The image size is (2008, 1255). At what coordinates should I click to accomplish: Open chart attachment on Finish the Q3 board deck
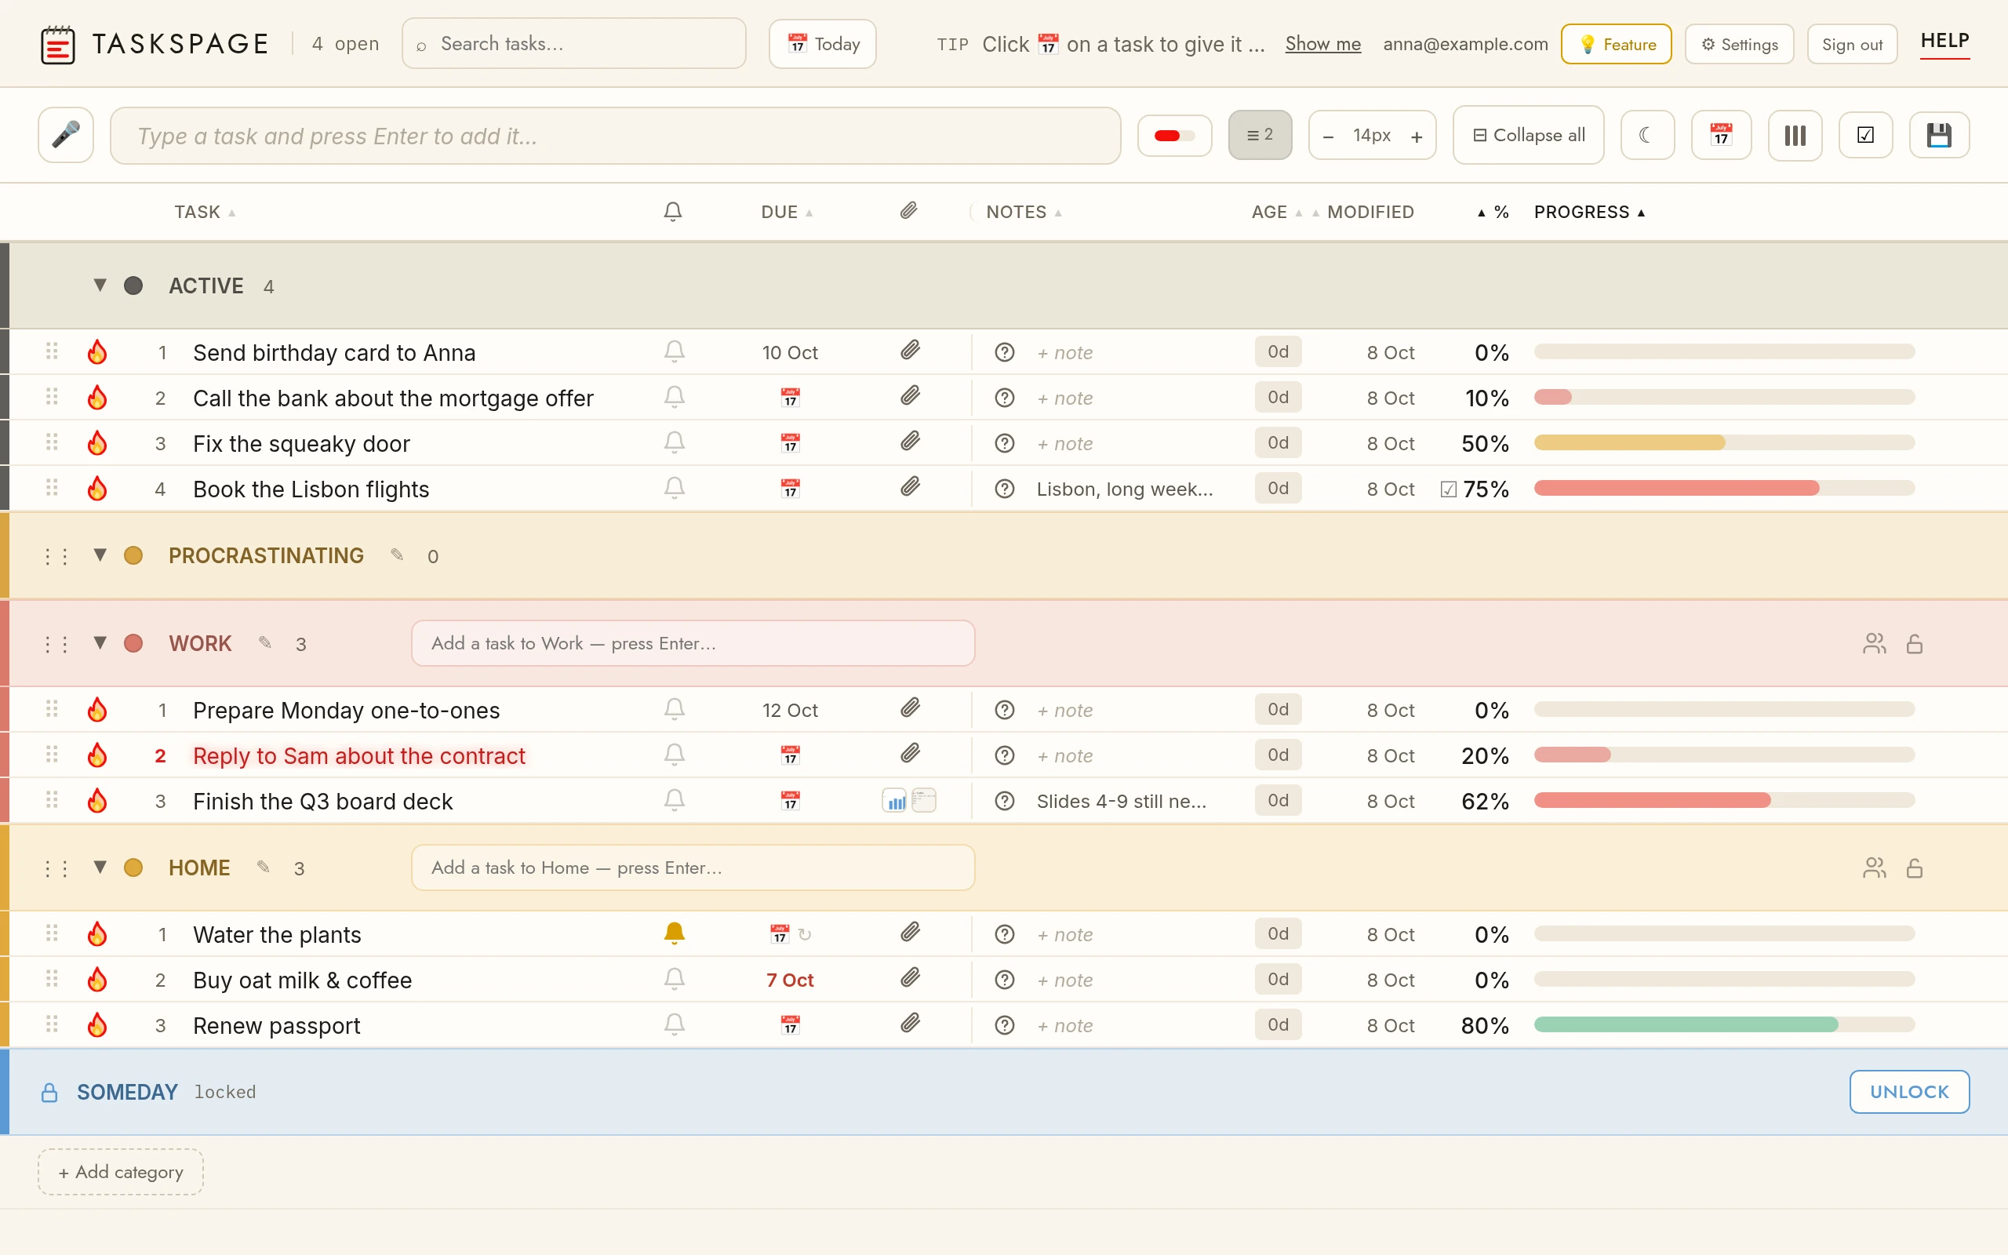[893, 801]
